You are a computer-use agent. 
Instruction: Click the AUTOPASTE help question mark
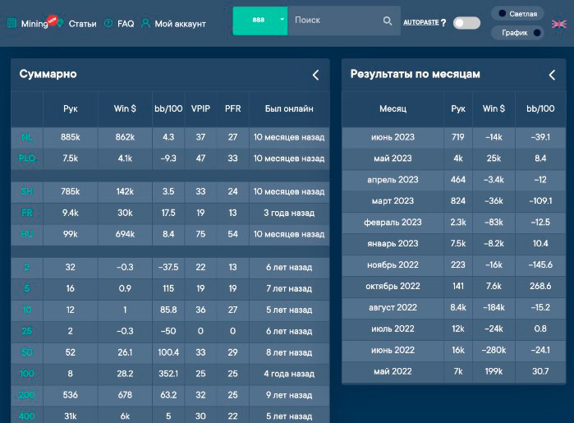point(443,23)
